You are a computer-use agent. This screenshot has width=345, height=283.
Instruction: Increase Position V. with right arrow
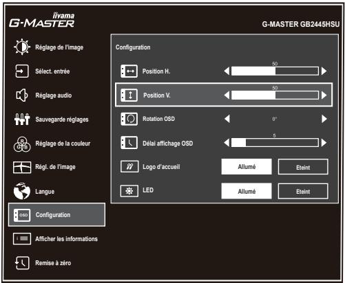point(324,95)
